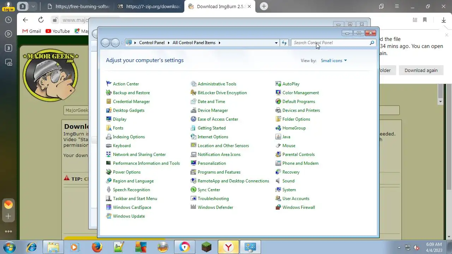
Task: Expand the arrow after All Control Panel Items
Action: point(219,43)
